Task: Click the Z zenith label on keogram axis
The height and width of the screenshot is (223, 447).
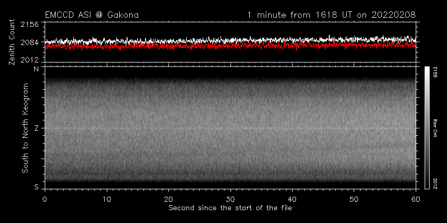Action: tap(36, 128)
